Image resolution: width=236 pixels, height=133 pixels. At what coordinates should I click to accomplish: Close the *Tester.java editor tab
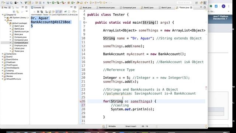tap(191, 7)
